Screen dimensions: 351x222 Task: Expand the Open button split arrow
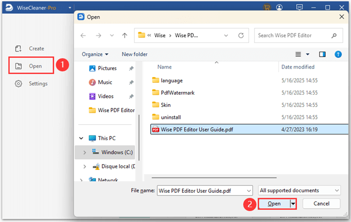pos(293,204)
